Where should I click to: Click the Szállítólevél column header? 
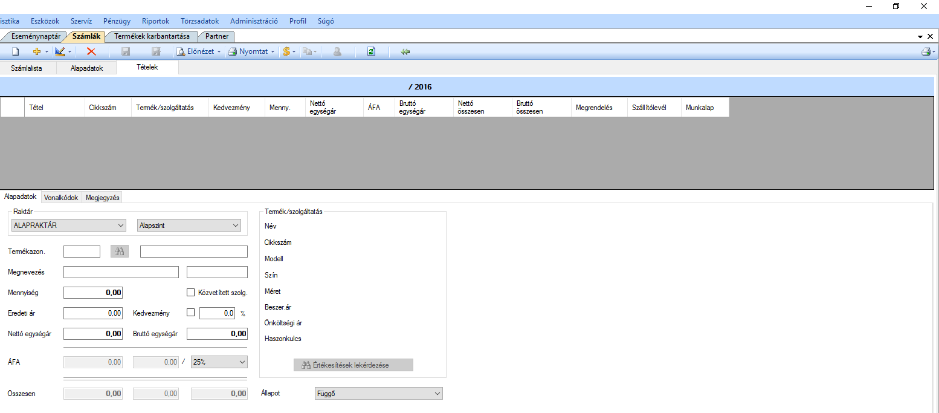pos(654,107)
